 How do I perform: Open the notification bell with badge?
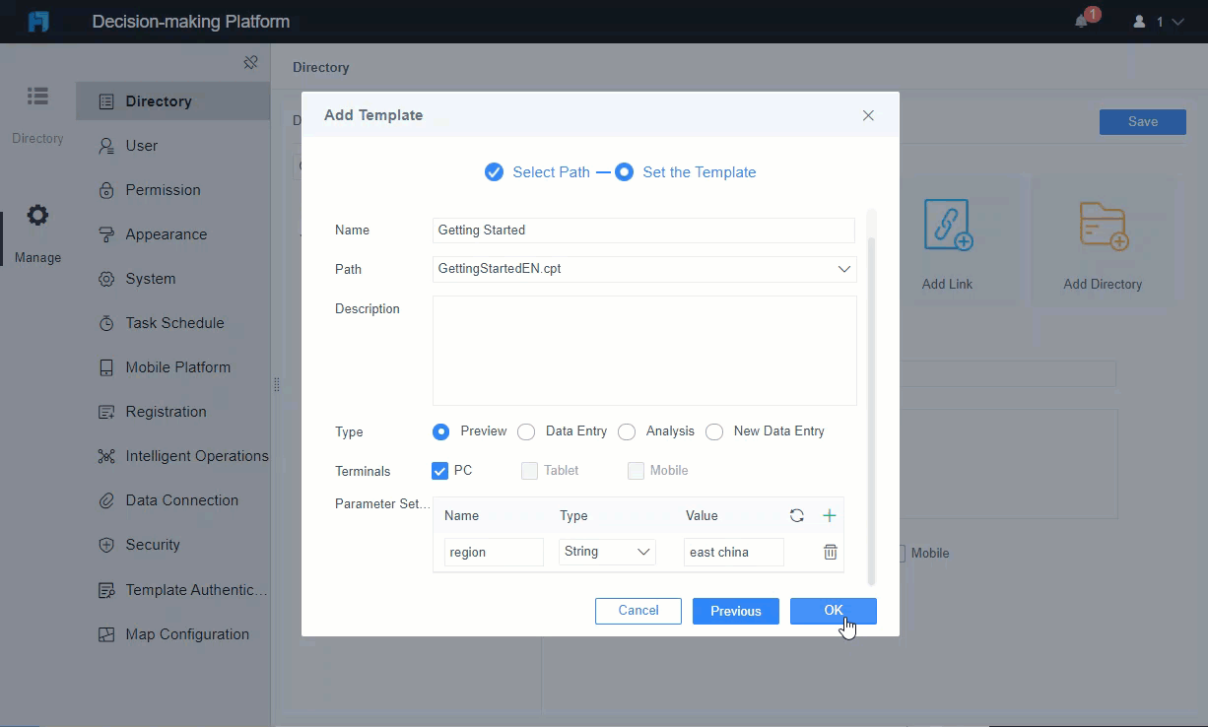tap(1085, 20)
